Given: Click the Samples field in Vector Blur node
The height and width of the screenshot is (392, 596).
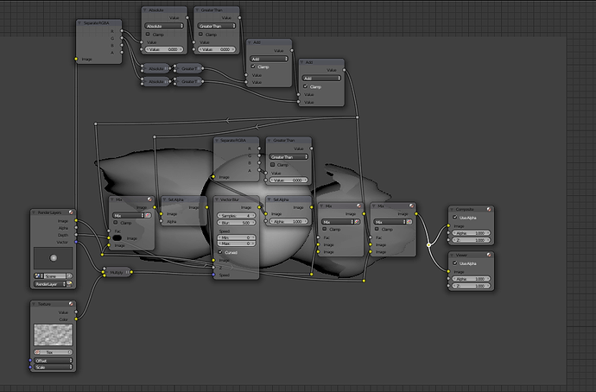Looking at the screenshot, I should pyautogui.click(x=236, y=215).
